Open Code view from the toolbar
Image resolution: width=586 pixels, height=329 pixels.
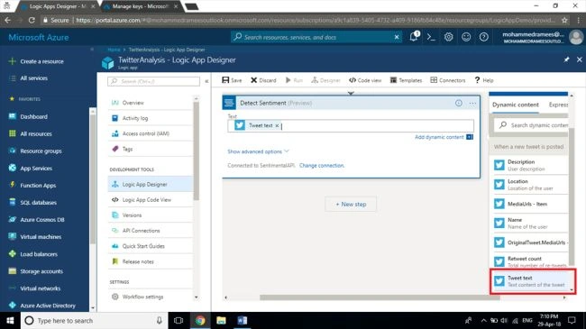(x=365, y=80)
